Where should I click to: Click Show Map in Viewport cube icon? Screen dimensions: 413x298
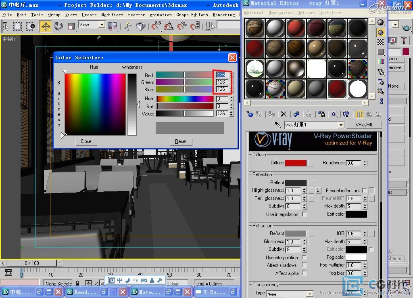click(x=346, y=114)
